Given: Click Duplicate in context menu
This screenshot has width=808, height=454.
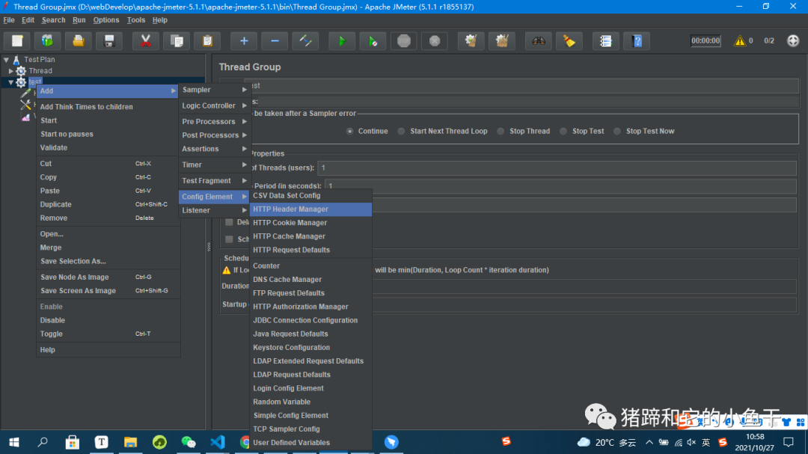Looking at the screenshot, I should tap(108, 205).
